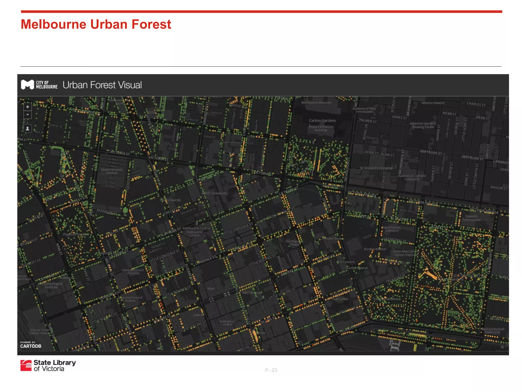Click the City of Melbourne logo
The width and height of the screenshot is (522, 392).
(39, 85)
